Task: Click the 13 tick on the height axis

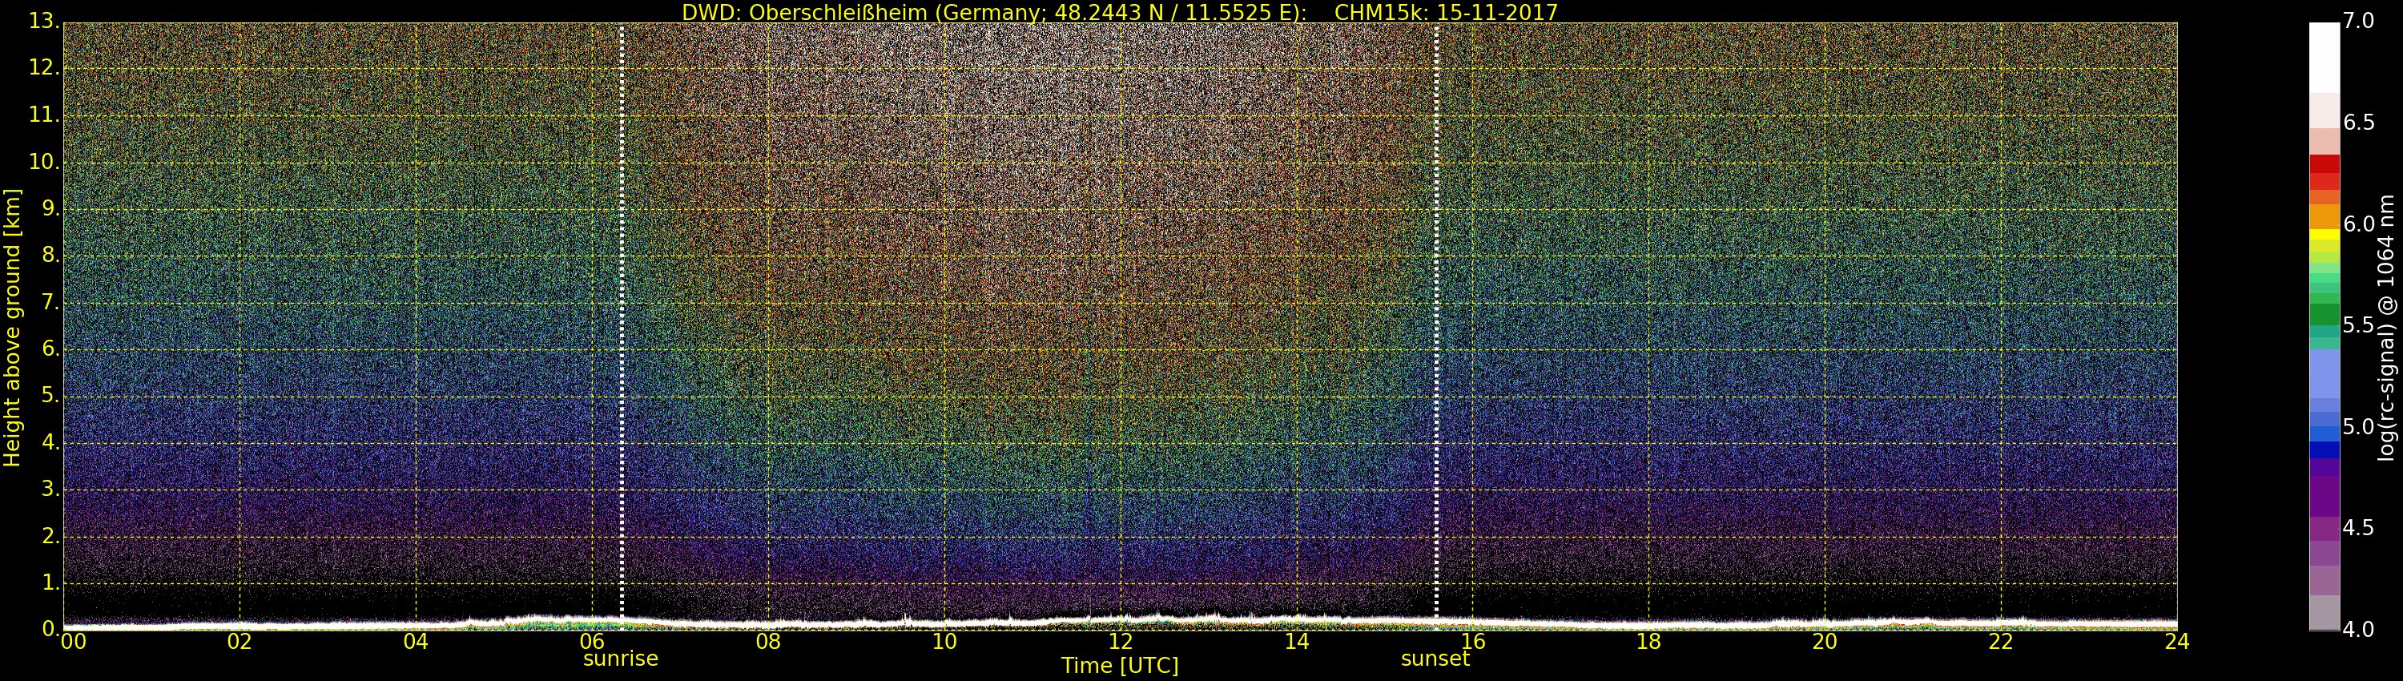Action: point(43,22)
